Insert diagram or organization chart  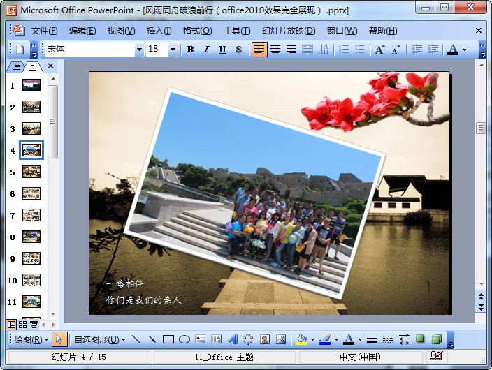[248, 339]
